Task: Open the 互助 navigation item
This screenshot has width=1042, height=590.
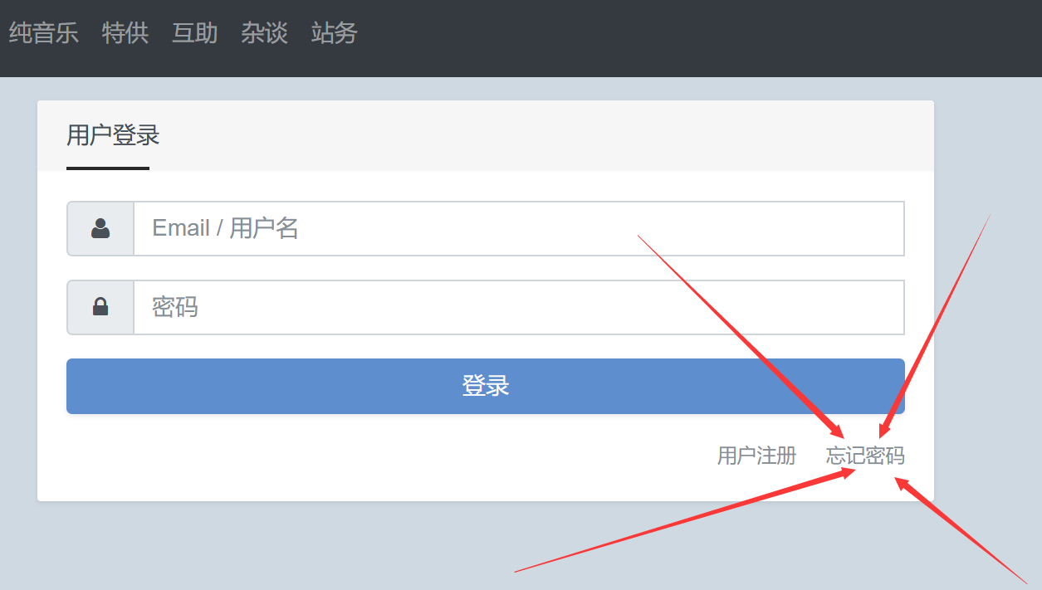Action: click(195, 33)
